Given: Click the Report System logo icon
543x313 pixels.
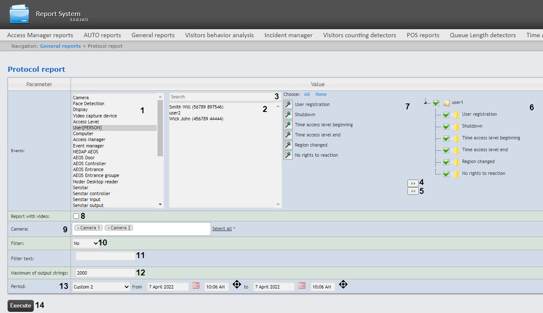Looking at the screenshot, I should 19,14.
